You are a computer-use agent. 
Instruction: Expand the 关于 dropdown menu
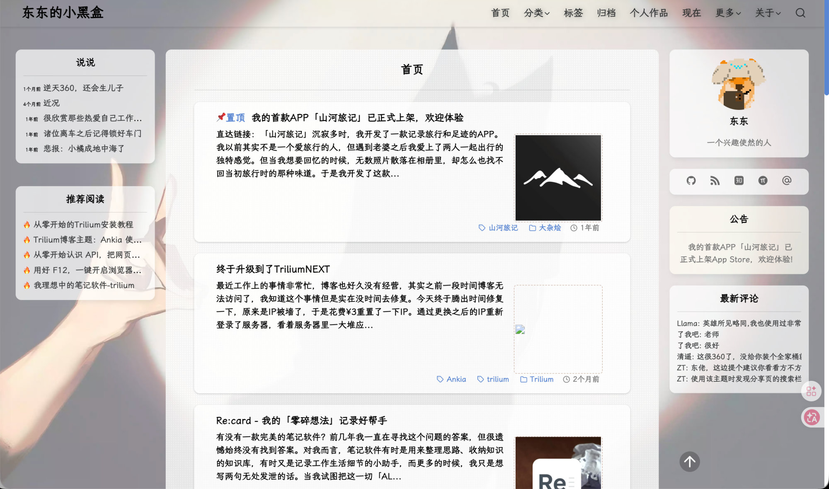click(768, 13)
